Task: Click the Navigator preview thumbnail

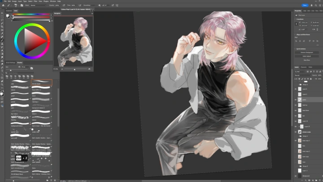Action: pyautogui.click(x=74, y=41)
